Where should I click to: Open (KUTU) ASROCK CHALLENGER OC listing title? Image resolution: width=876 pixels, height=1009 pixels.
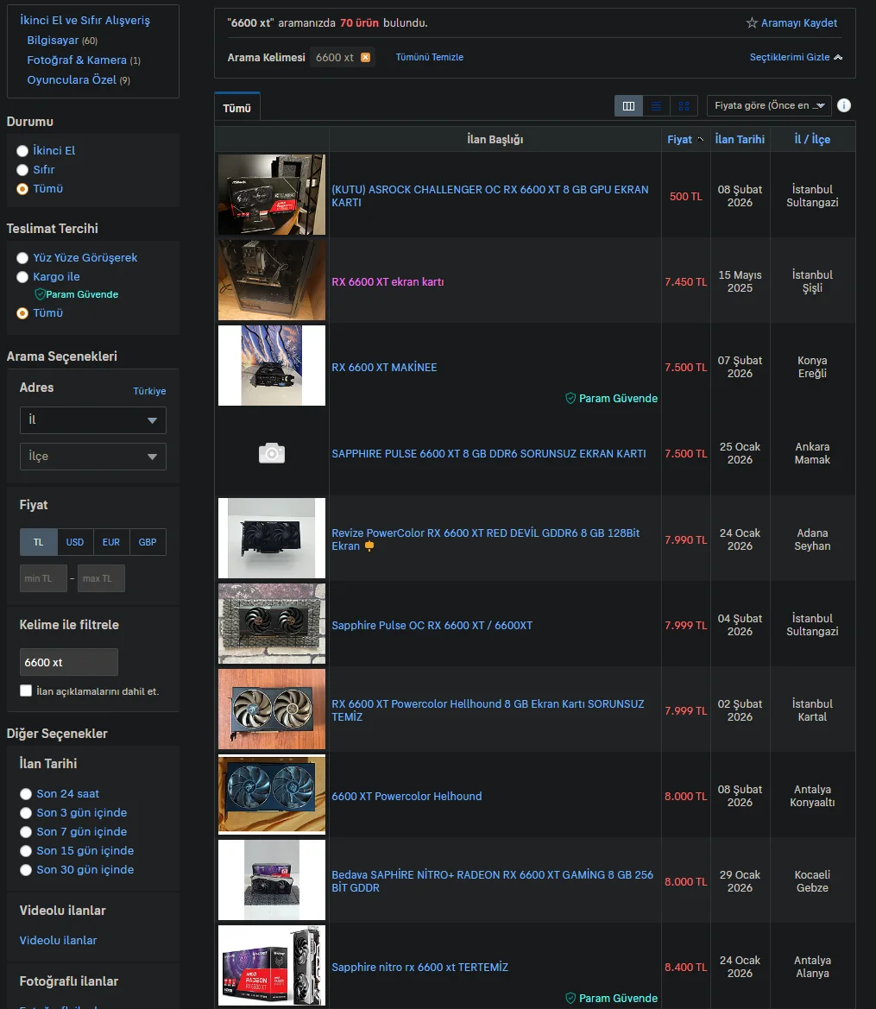point(490,196)
